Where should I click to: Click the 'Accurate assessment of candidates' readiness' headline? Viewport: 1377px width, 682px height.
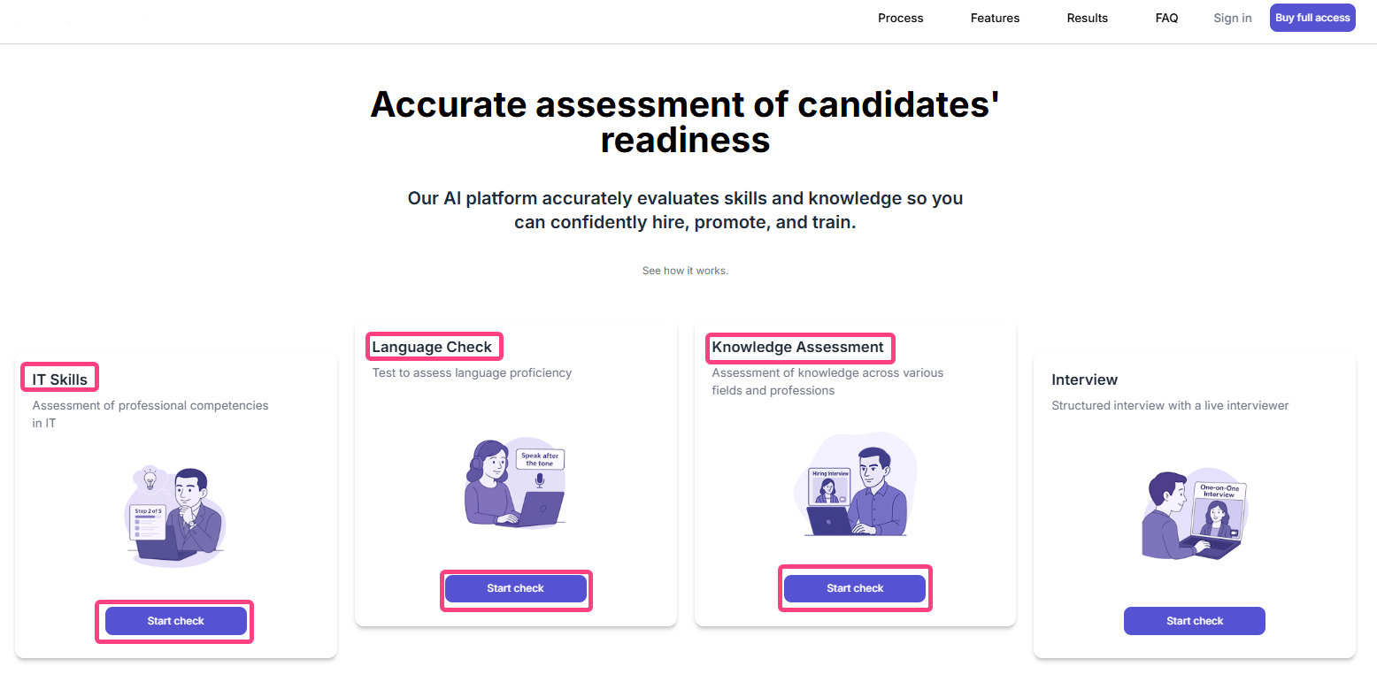(x=685, y=122)
